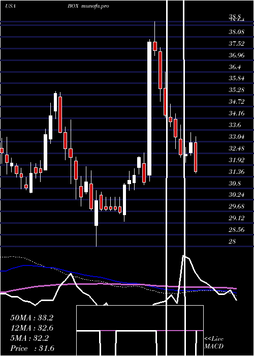Click the 28.56 price axis label

[237, 230]
